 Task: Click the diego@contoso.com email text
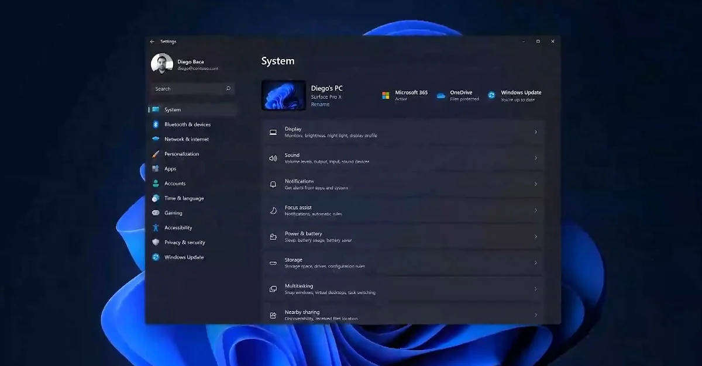click(198, 68)
